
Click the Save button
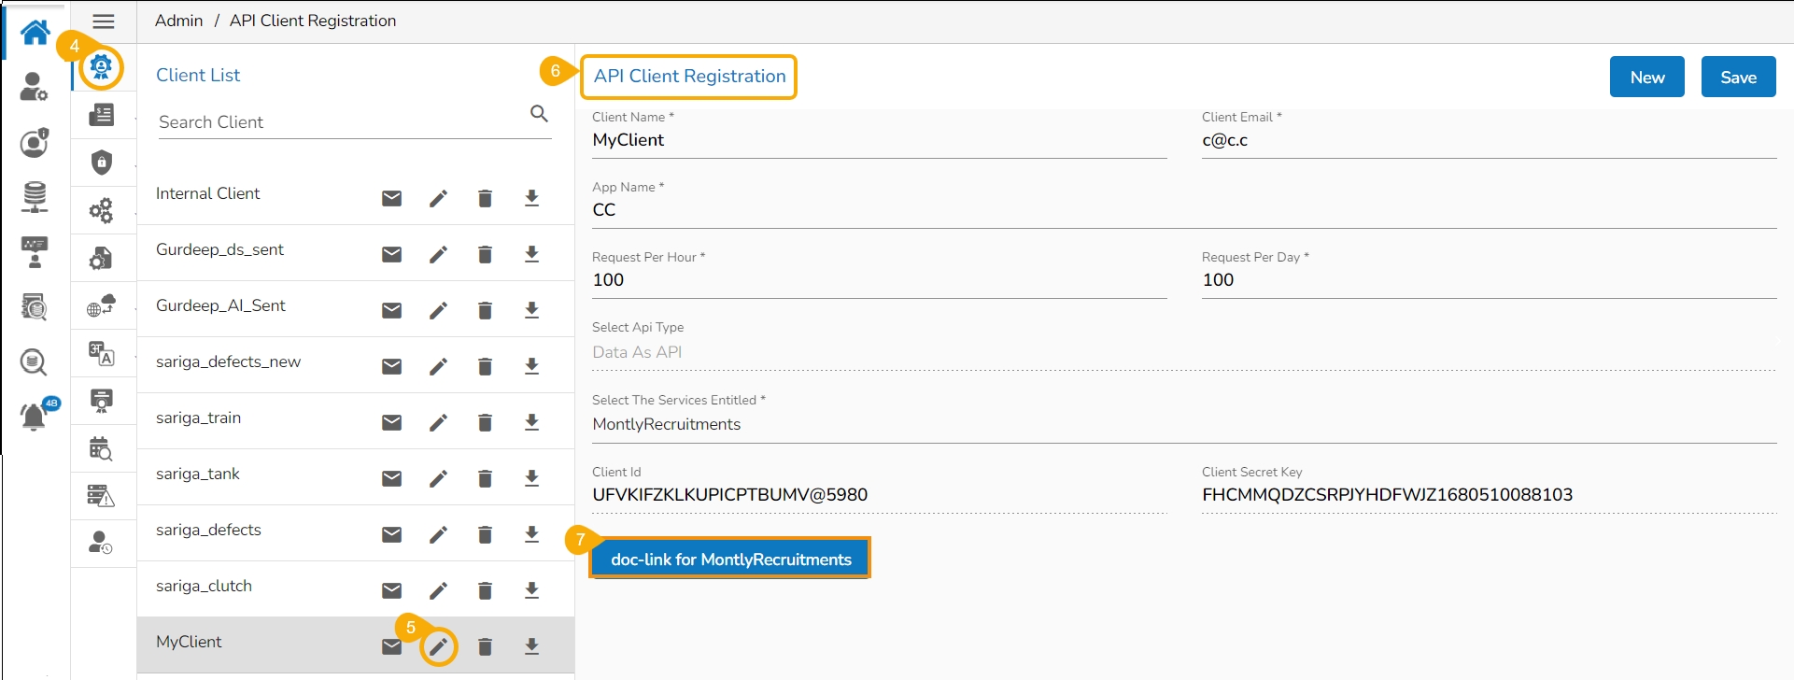(x=1737, y=78)
